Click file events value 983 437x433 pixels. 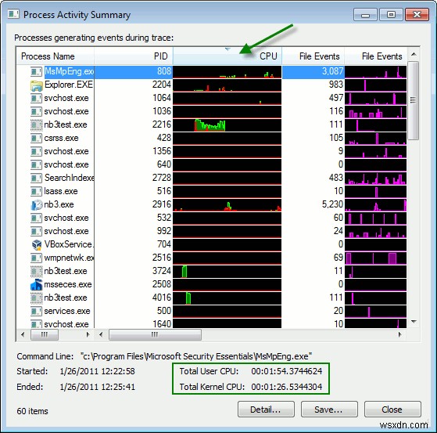[x=336, y=85]
